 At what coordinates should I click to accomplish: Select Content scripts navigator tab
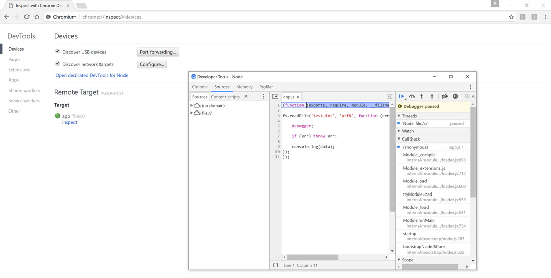[x=226, y=97]
